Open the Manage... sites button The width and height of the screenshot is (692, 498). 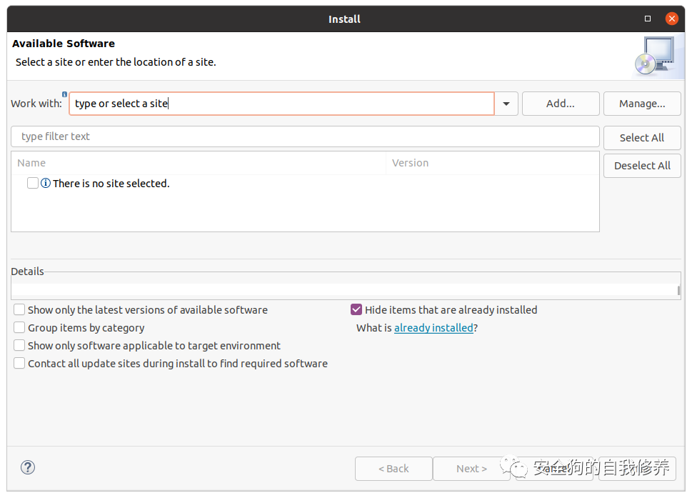click(x=642, y=104)
